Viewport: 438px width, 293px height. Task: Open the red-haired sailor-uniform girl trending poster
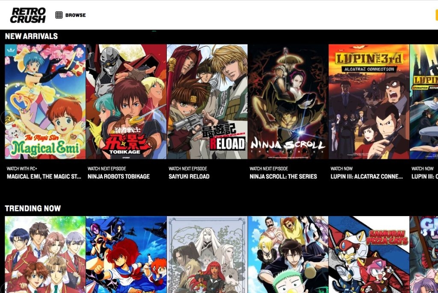(x=126, y=255)
